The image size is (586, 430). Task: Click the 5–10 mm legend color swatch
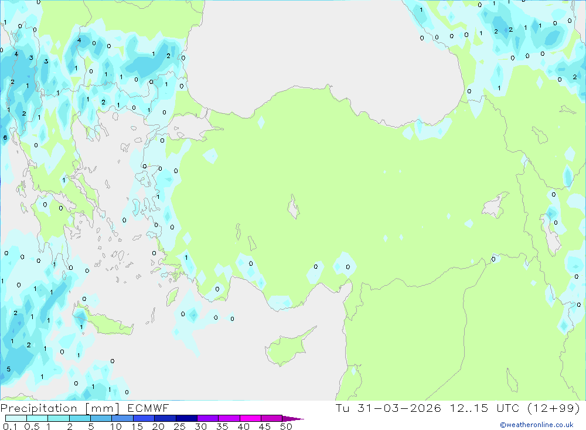tap(101, 418)
